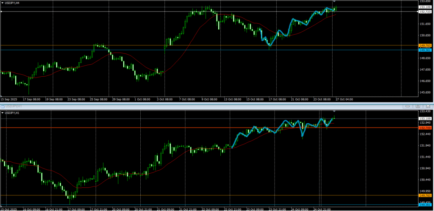
Task: Open the USDJPY,H1 chart symbol arrow
Action: (2, 113)
